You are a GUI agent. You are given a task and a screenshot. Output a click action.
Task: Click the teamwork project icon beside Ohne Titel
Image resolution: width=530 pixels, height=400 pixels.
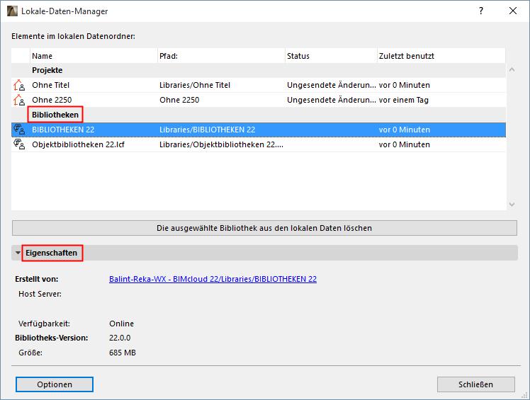point(19,85)
